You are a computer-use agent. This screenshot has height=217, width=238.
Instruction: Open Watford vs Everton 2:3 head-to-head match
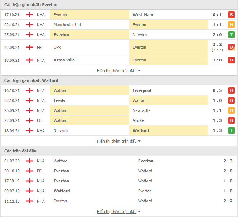point(119,161)
